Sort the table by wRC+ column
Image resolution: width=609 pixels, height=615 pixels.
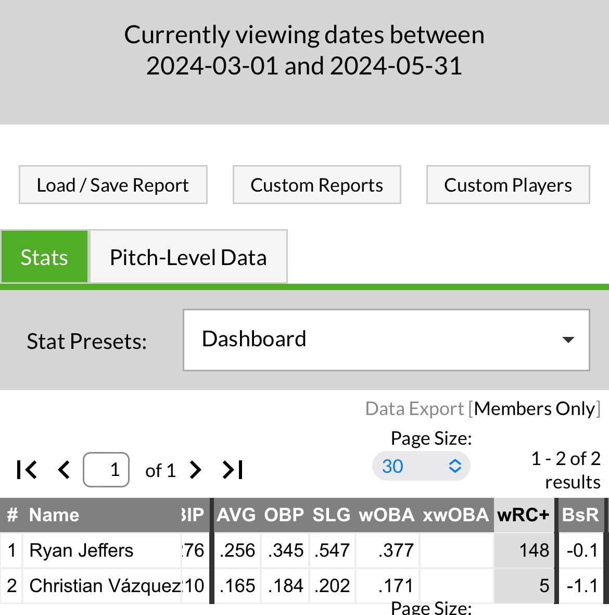point(523,515)
